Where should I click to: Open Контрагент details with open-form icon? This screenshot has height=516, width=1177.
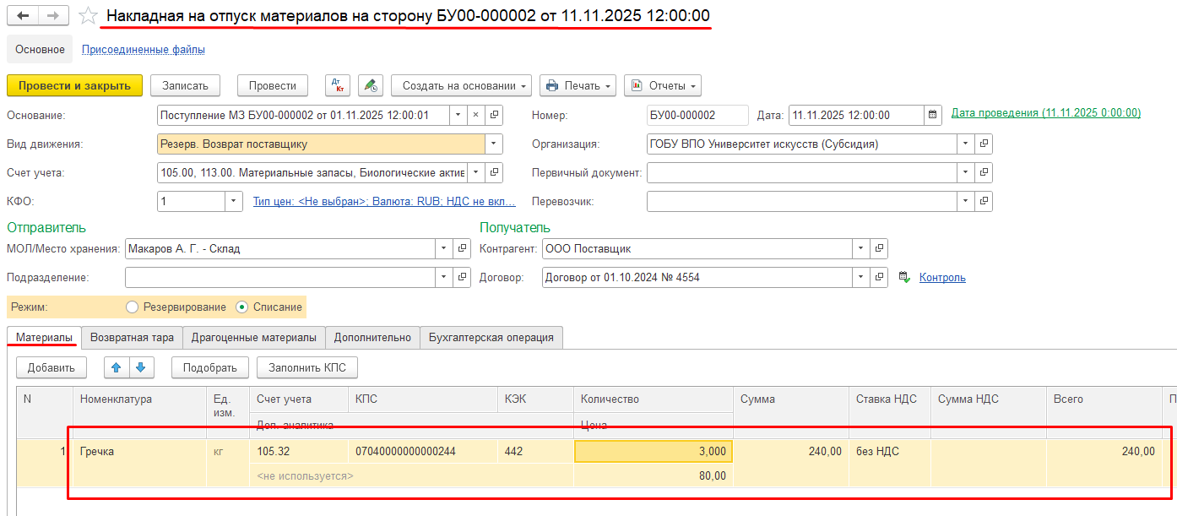tap(879, 248)
